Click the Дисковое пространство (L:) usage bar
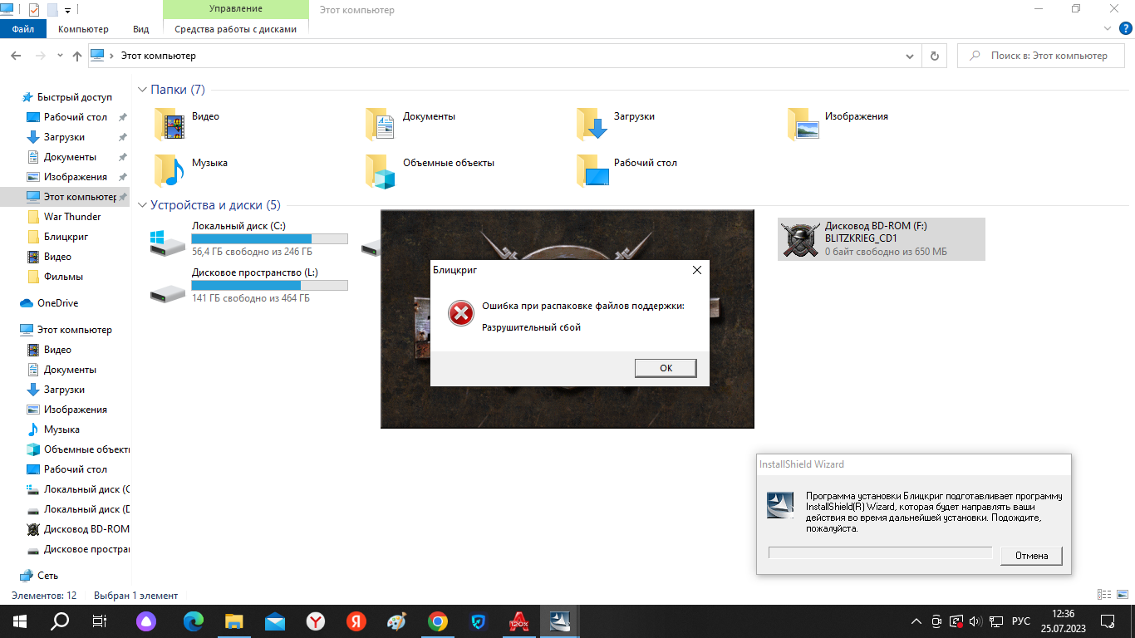 tap(269, 285)
